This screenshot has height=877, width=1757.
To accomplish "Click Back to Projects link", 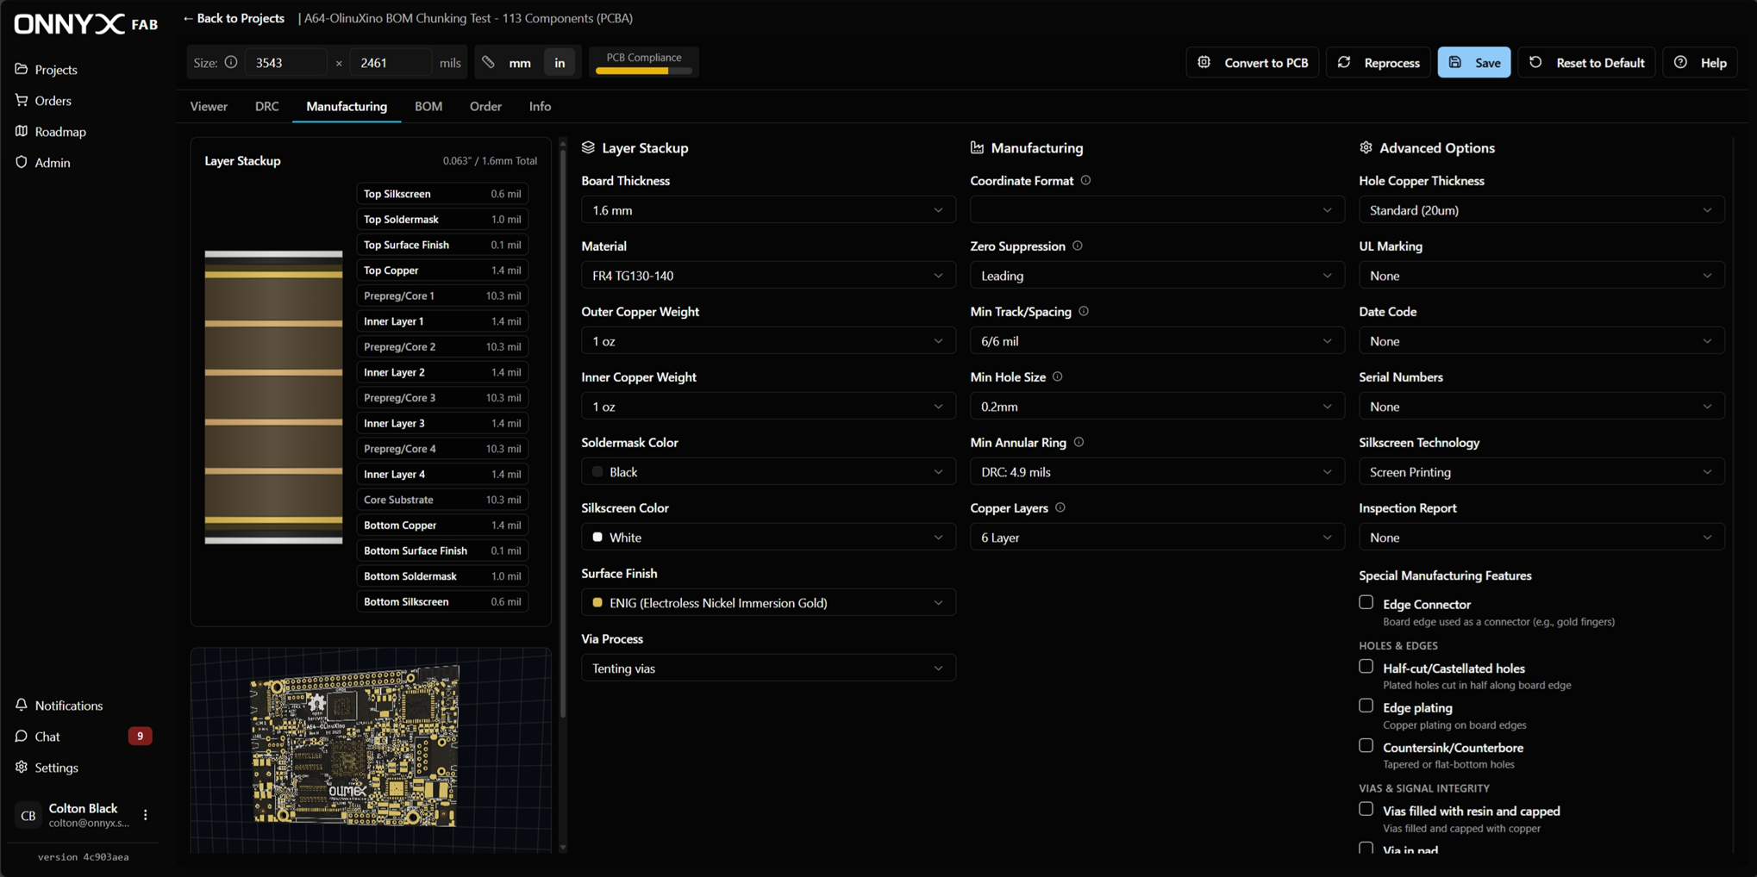I will point(234,18).
